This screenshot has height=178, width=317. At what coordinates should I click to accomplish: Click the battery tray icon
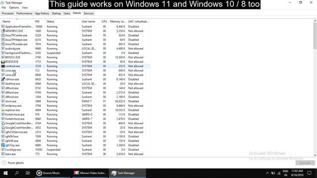click(x=273, y=173)
